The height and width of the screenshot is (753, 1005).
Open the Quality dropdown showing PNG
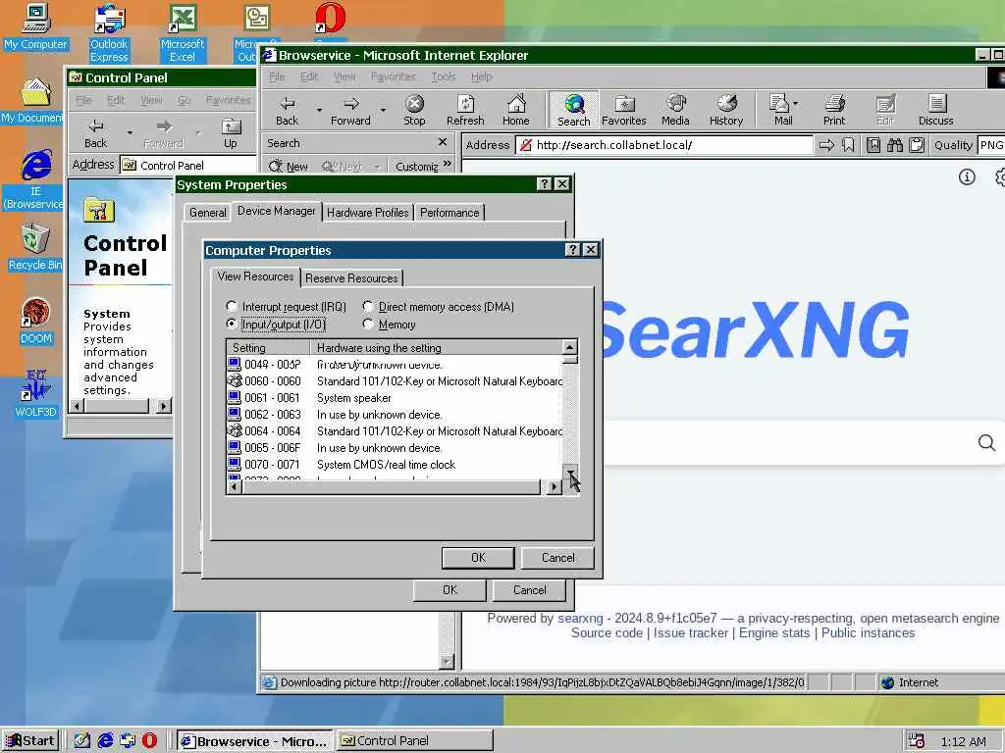pos(991,145)
